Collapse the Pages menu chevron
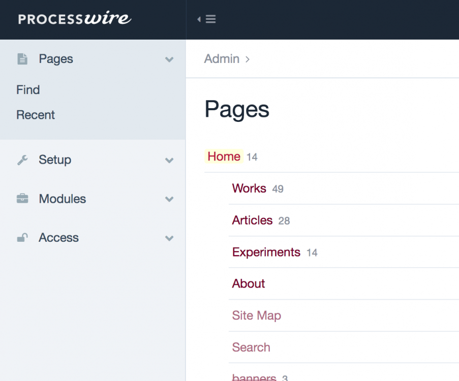The width and height of the screenshot is (459, 381). point(169,59)
